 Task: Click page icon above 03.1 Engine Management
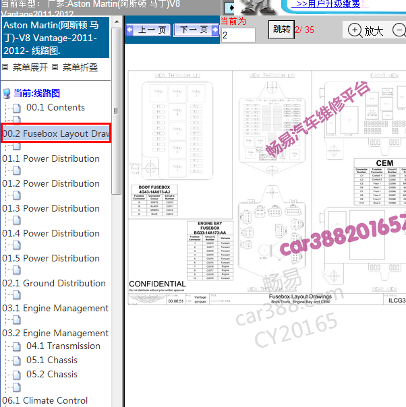pyautogui.click(x=17, y=295)
